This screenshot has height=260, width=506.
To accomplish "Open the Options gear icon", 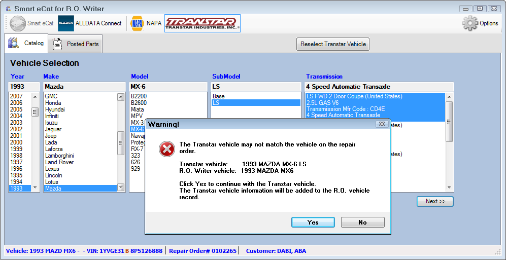I will [x=470, y=23].
